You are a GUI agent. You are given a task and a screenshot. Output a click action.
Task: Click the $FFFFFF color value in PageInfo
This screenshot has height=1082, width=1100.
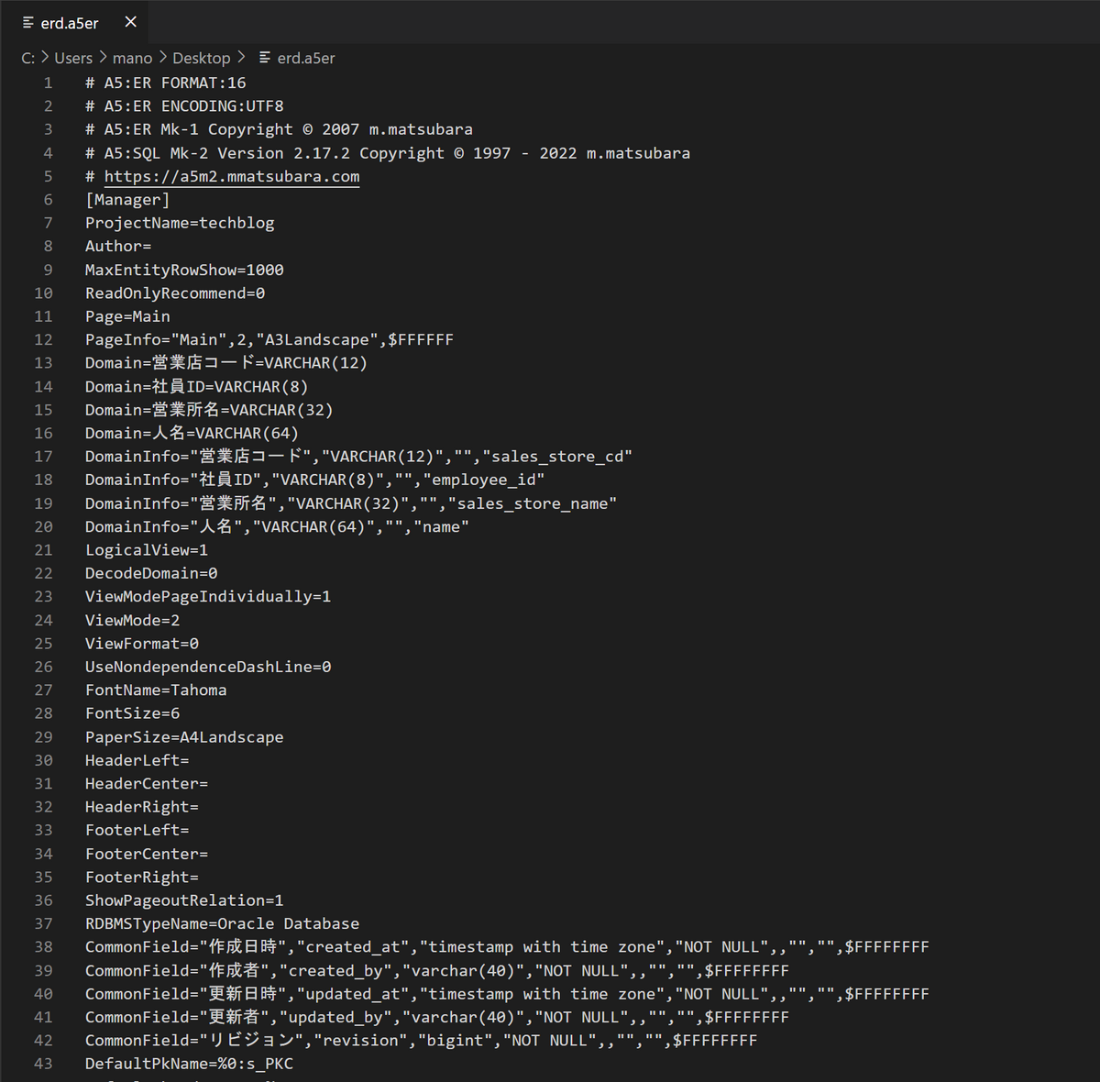coord(421,339)
